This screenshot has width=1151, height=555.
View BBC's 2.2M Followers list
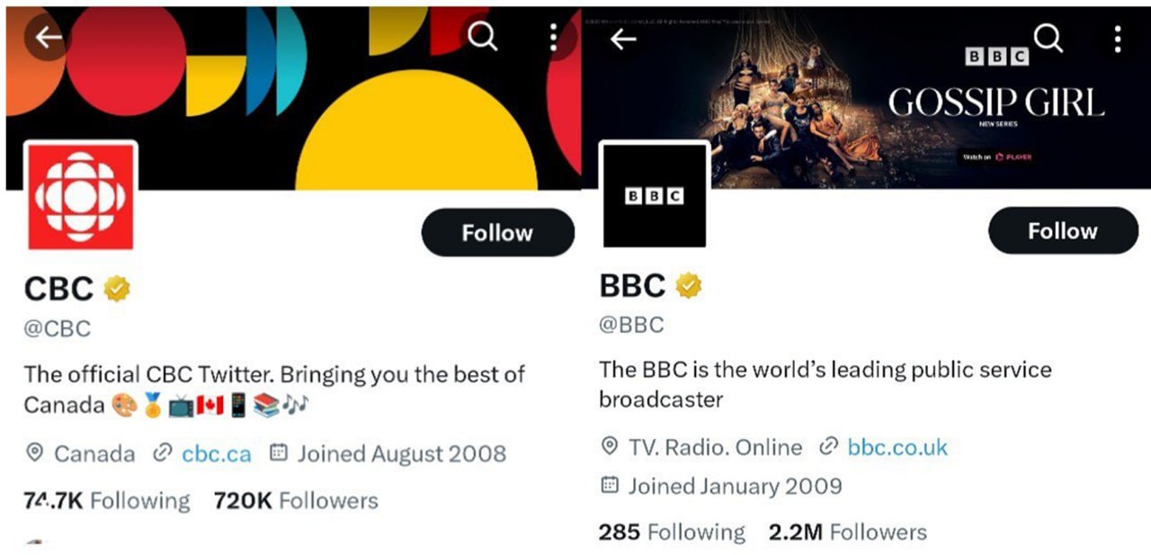(847, 532)
